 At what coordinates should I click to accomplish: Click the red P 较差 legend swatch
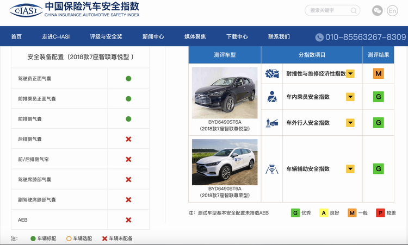(x=380, y=213)
